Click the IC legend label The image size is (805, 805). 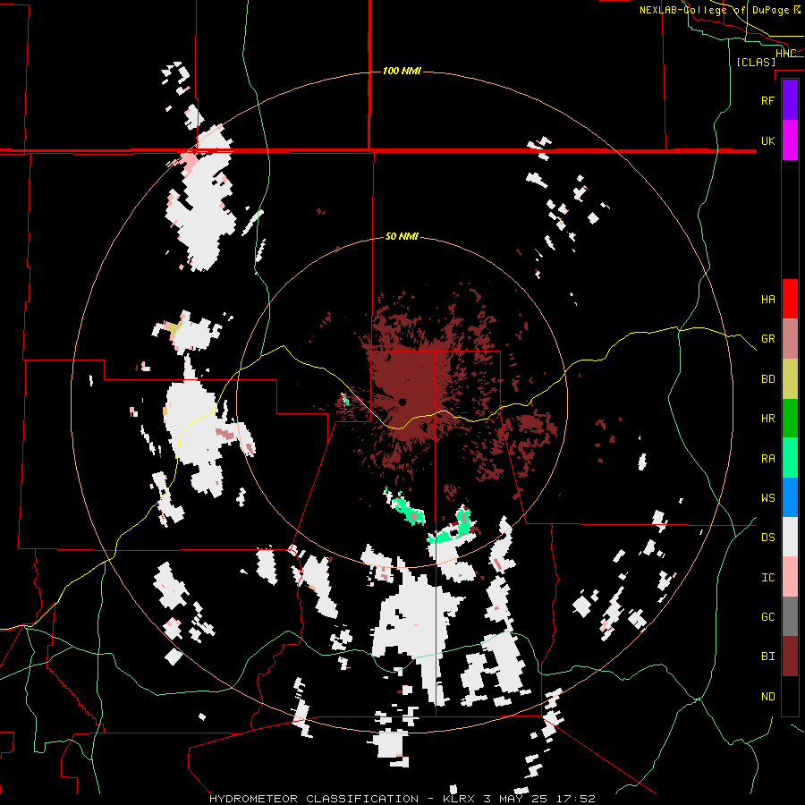coord(767,577)
